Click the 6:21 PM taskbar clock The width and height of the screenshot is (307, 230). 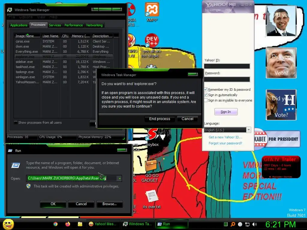pos(280,224)
